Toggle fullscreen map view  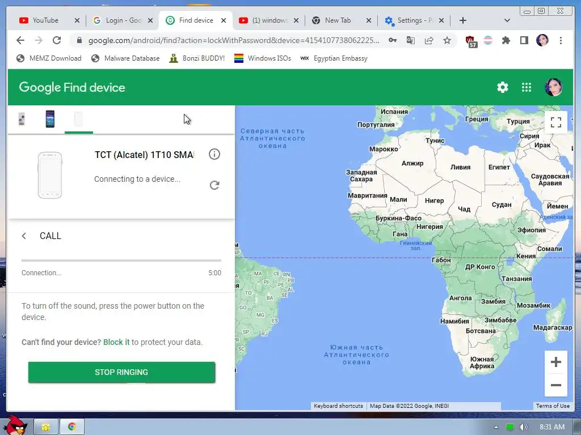point(556,122)
